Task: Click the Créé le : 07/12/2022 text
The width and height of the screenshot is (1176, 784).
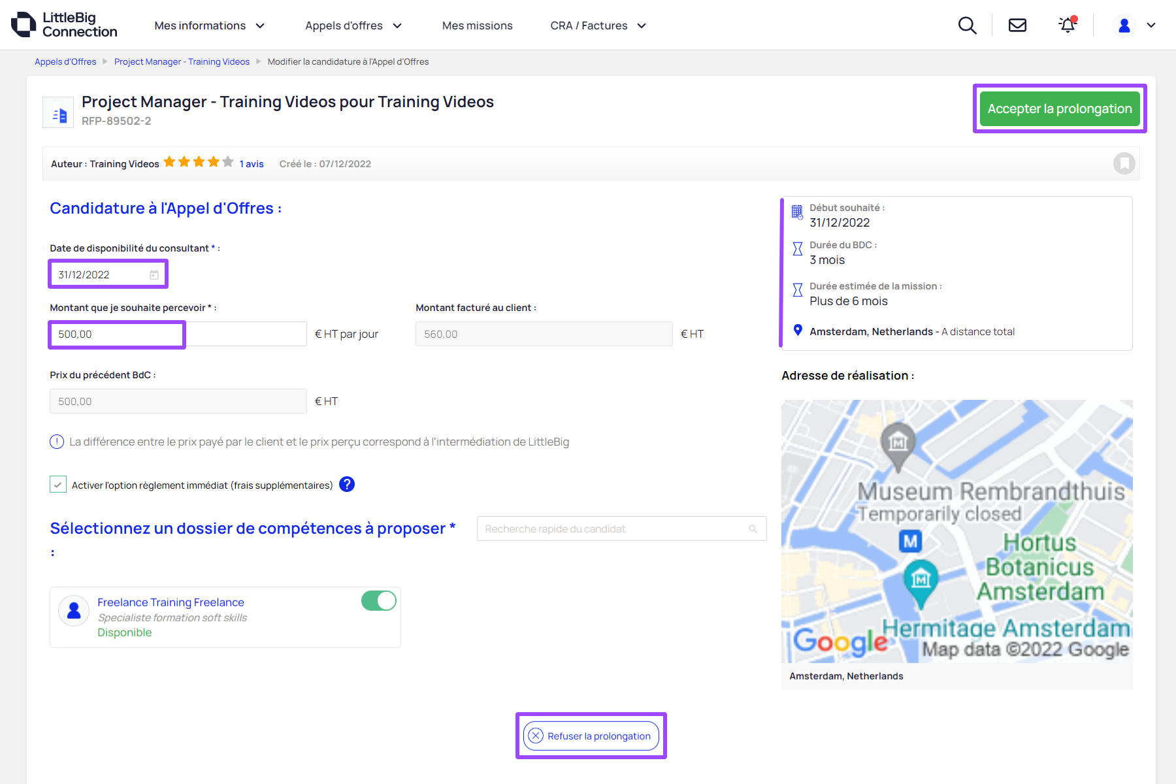Action: [x=325, y=164]
